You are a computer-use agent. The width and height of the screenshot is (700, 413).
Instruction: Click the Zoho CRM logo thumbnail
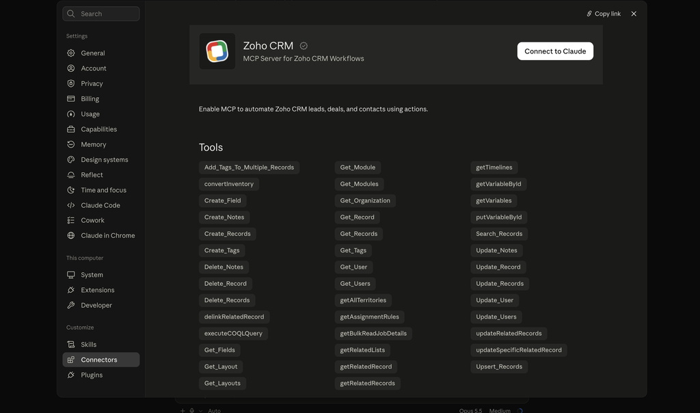(217, 51)
